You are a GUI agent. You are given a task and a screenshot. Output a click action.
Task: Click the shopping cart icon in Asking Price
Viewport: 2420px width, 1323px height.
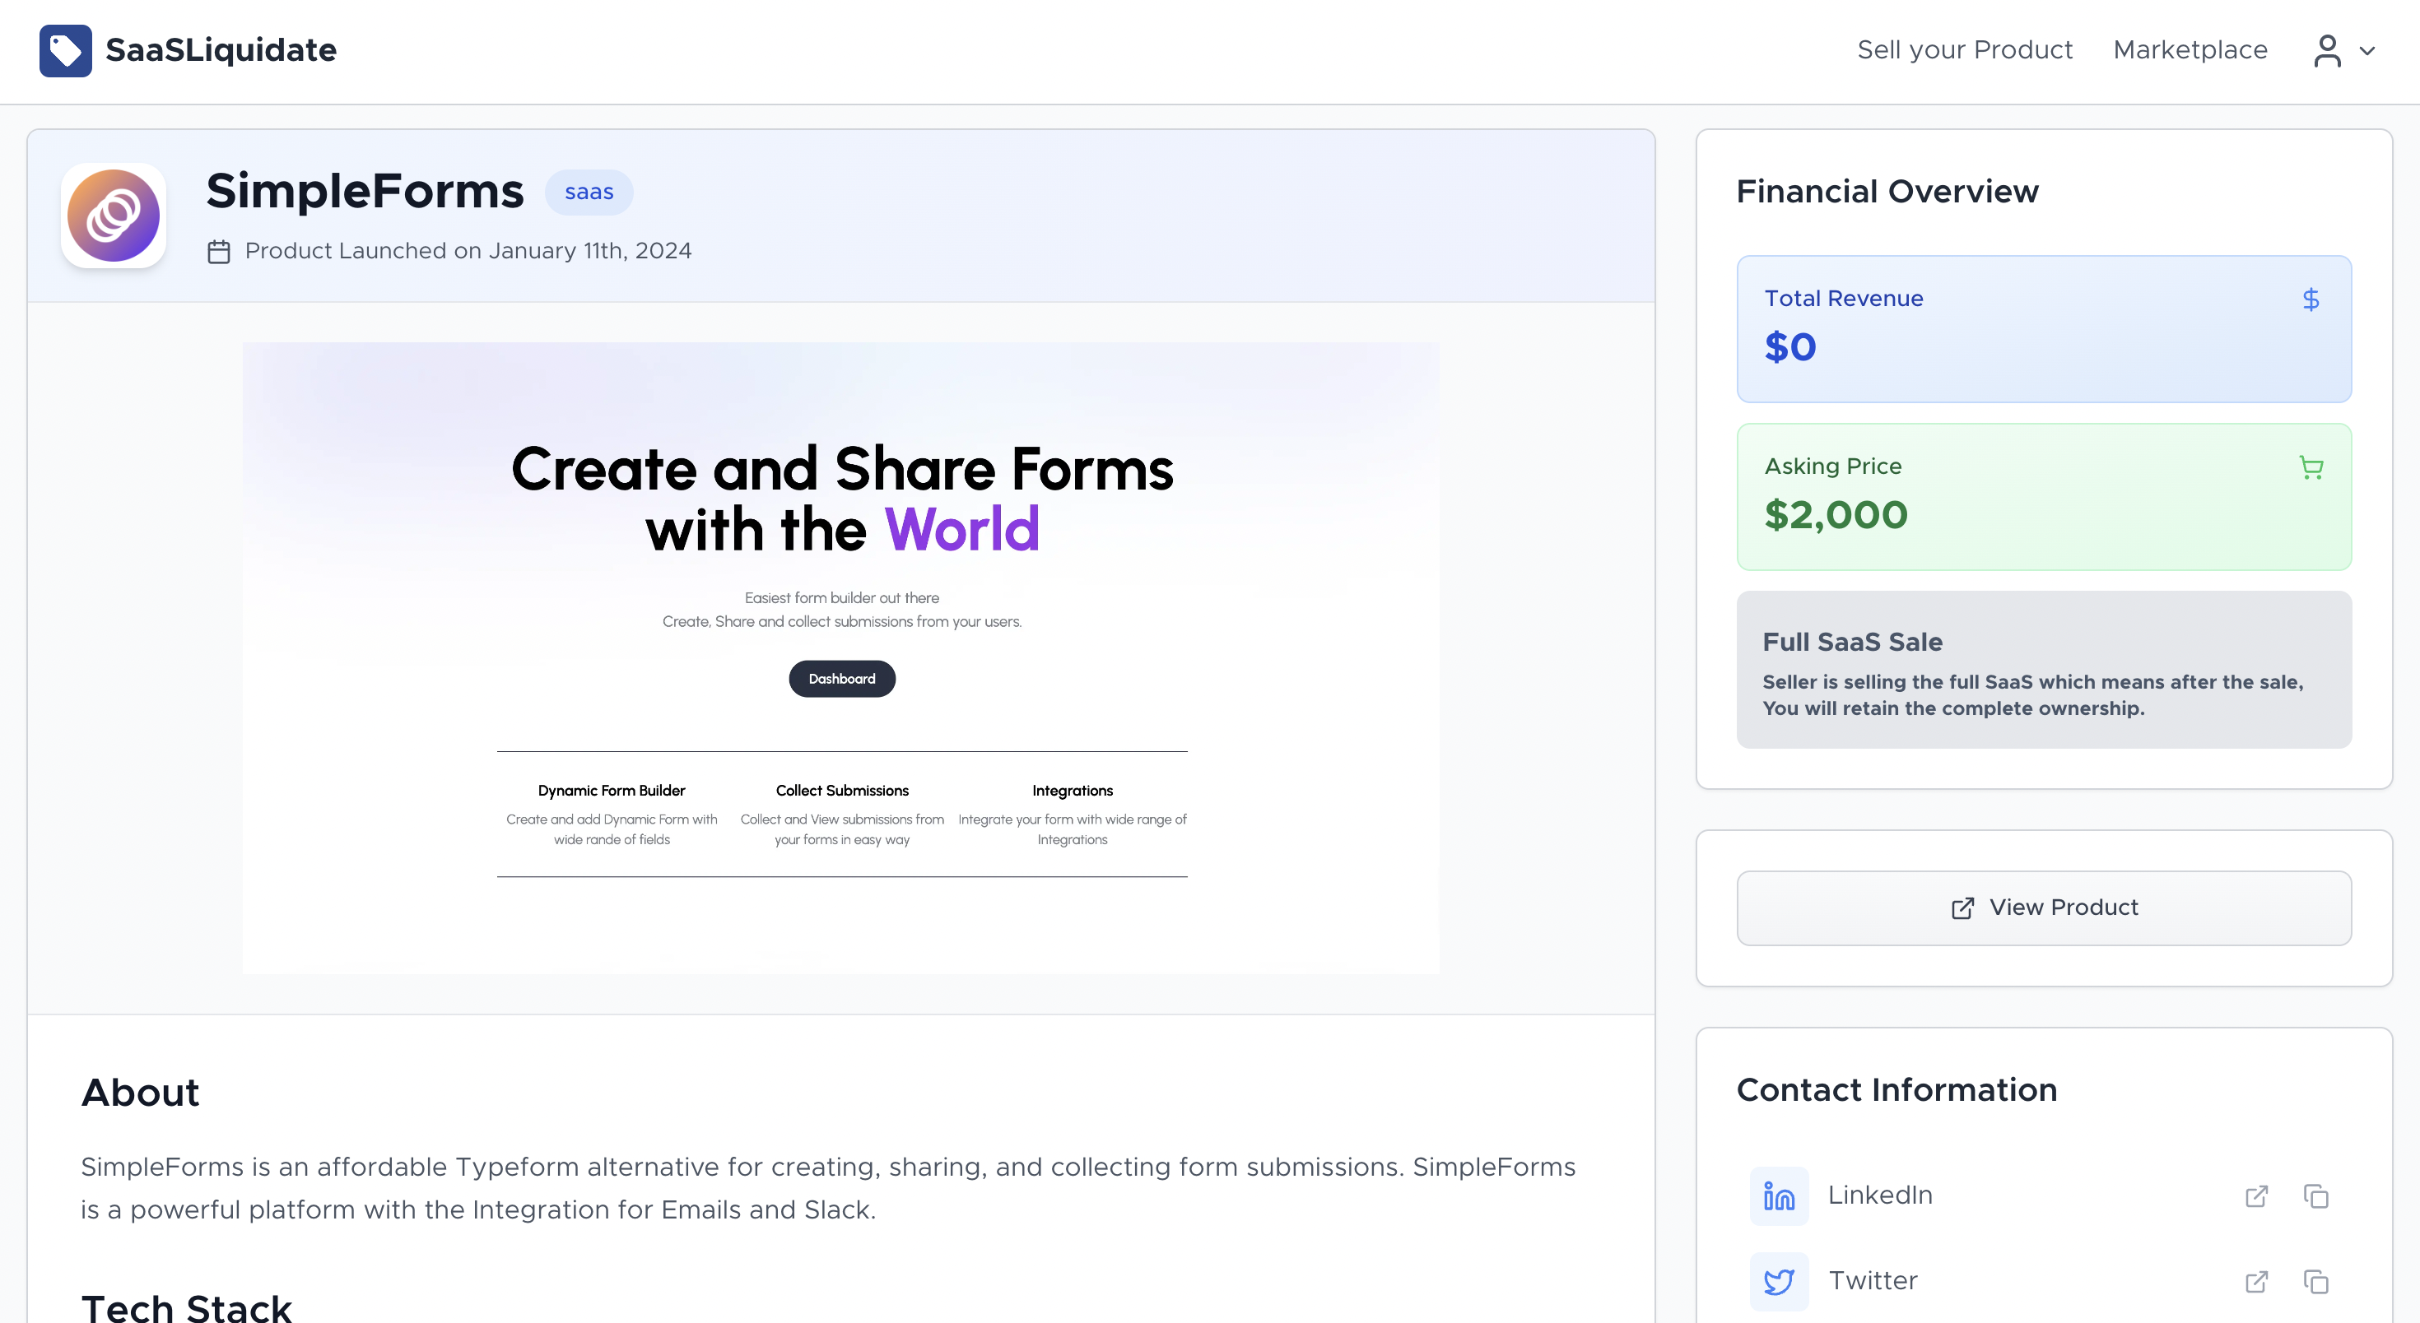[x=2311, y=467]
